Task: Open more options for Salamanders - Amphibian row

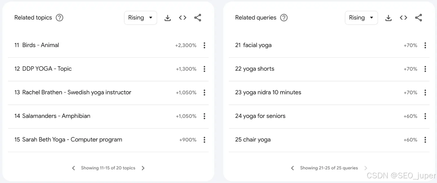Action: (204, 116)
